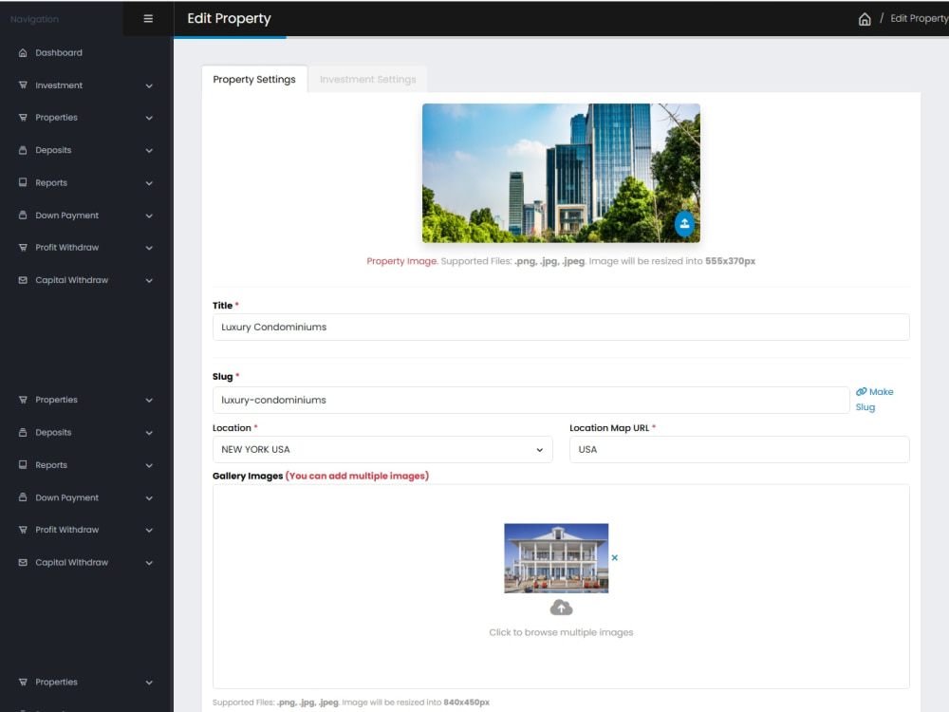Click the Down Payment icon in the first sidebar group
949x712 pixels.
[23, 215]
